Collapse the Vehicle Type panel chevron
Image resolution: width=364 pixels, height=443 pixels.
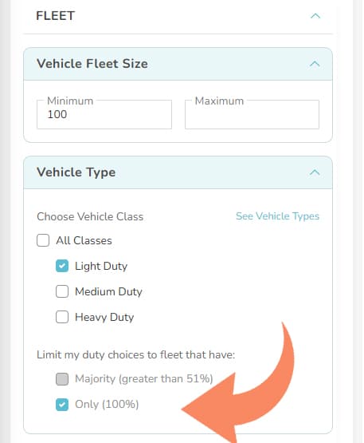pyautogui.click(x=315, y=172)
